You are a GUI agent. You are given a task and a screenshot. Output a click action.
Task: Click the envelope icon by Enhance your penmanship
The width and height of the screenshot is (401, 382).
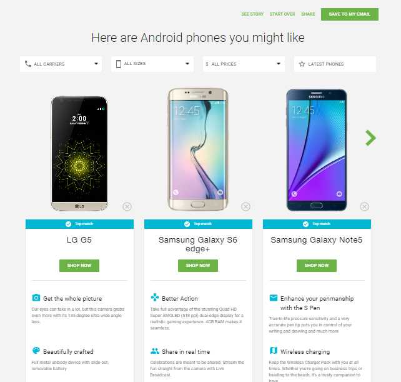tap(274, 298)
